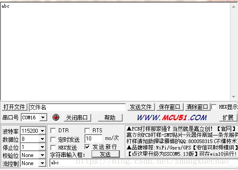Click the 清除窗口 button
The height and width of the screenshot is (170, 238).
[x=197, y=107]
